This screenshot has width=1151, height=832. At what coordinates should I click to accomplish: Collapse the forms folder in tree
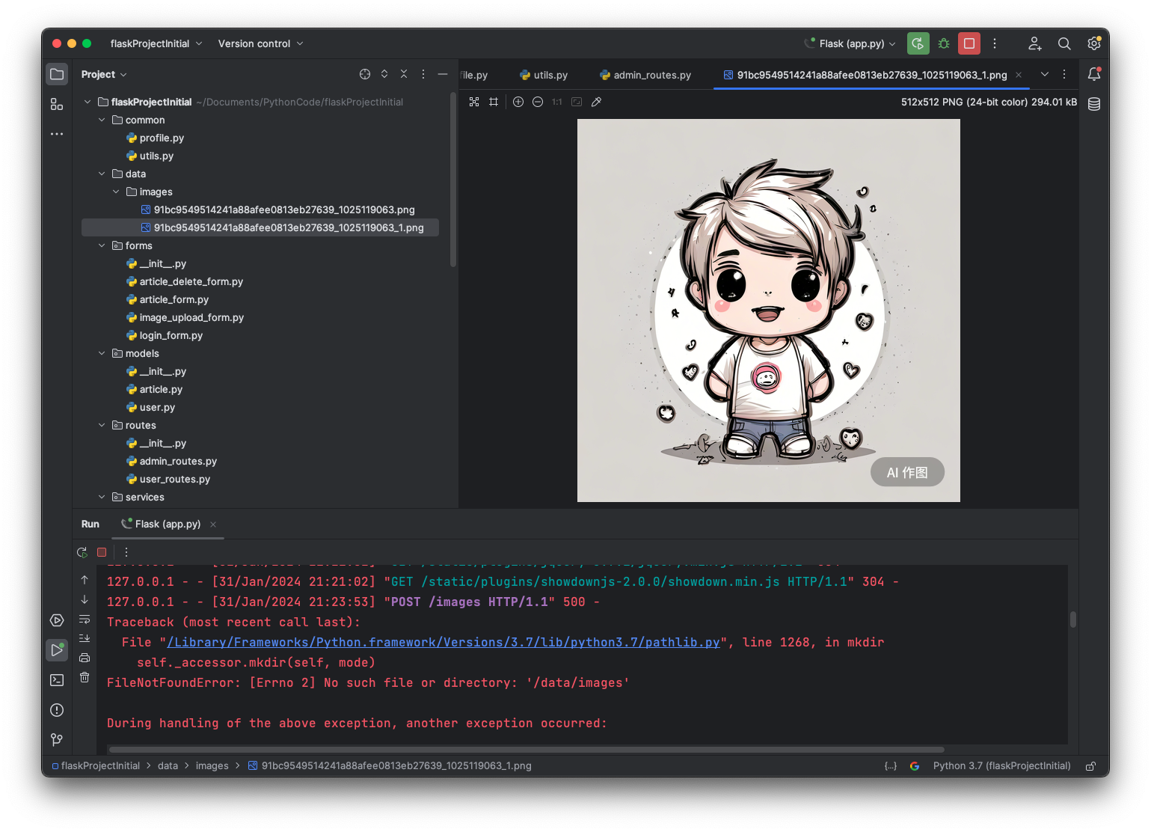coord(102,245)
